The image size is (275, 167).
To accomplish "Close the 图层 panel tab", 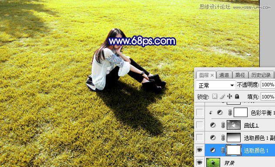I will [x=212, y=75].
